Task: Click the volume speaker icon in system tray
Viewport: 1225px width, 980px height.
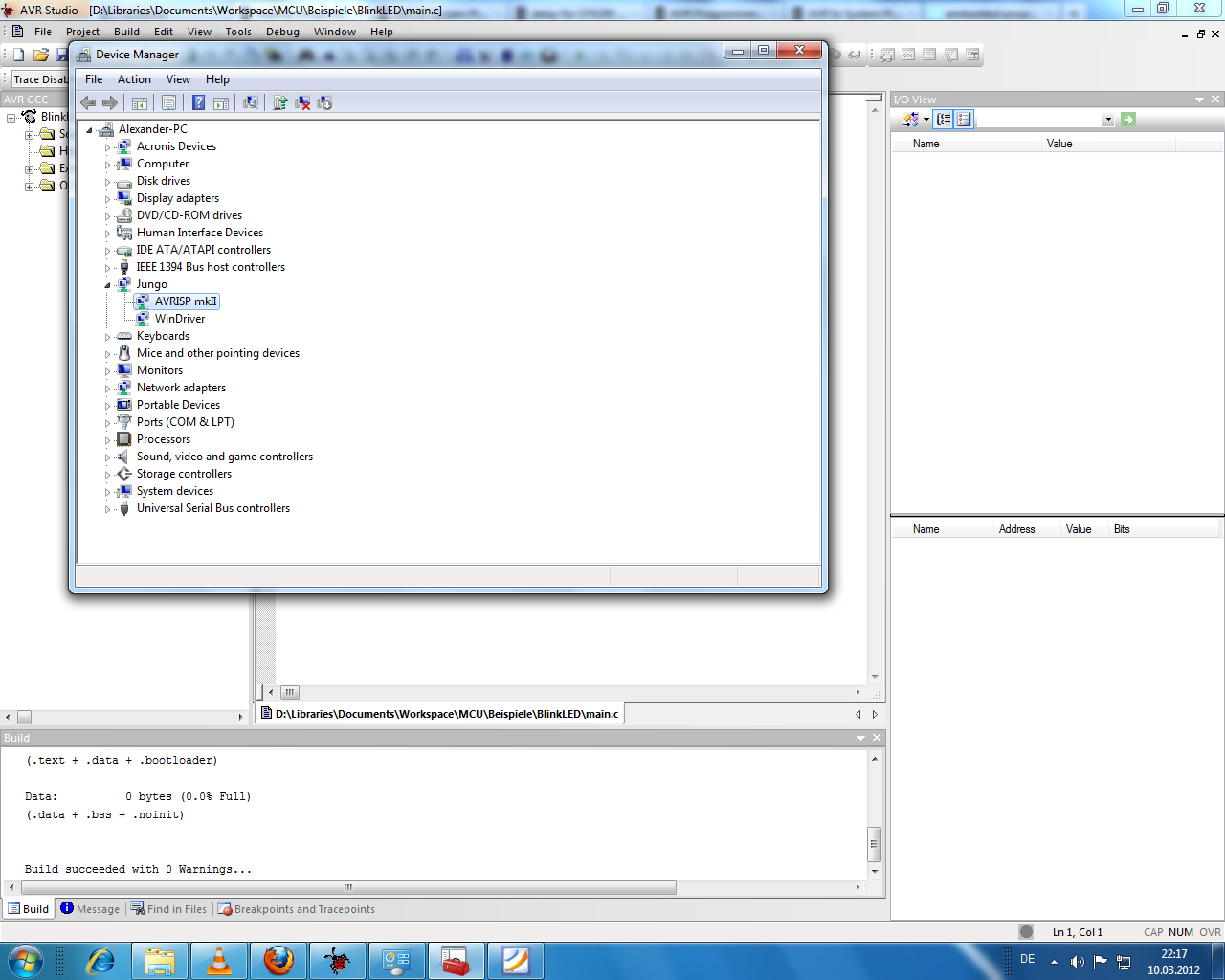Action: pos(1078,961)
